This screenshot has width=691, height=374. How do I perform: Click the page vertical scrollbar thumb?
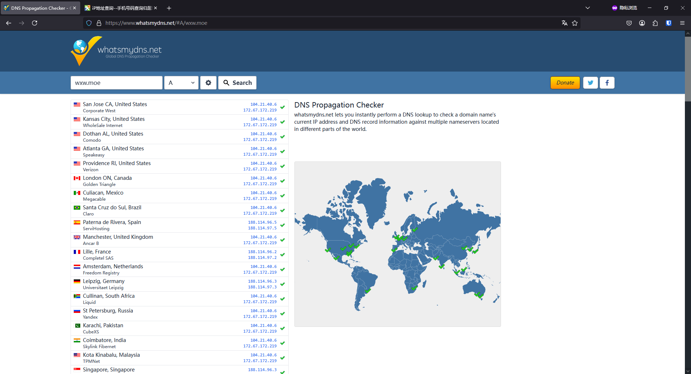[x=688, y=68]
